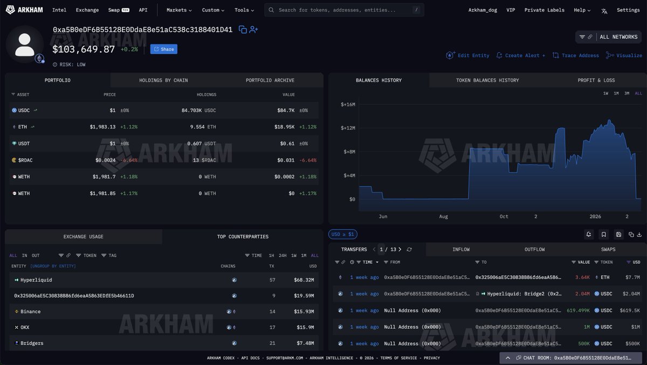647x365 pixels.
Task: Select the 24H time filter for the counterparties
Action: 283,255
